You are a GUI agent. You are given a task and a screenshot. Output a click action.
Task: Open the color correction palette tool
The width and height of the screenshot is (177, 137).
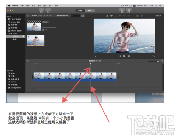coord(111,16)
